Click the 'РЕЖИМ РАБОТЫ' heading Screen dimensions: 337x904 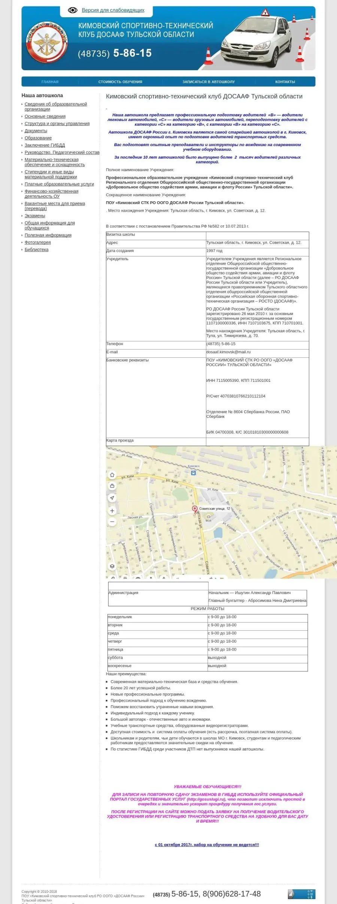coord(207,609)
